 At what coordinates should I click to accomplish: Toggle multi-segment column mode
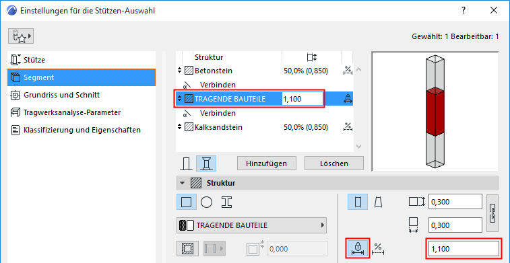[206, 163]
